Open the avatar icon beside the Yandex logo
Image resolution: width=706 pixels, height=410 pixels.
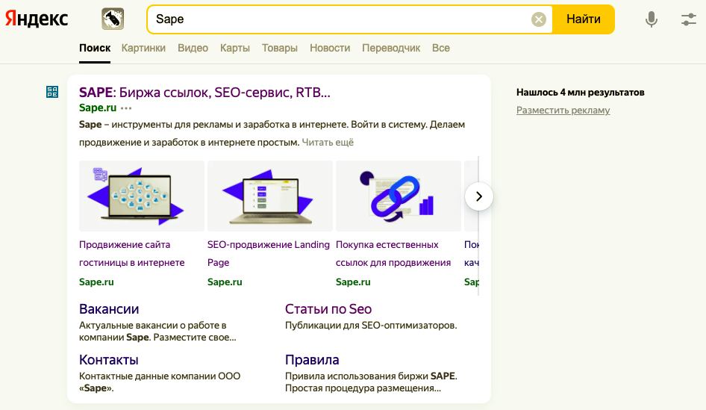(x=113, y=19)
